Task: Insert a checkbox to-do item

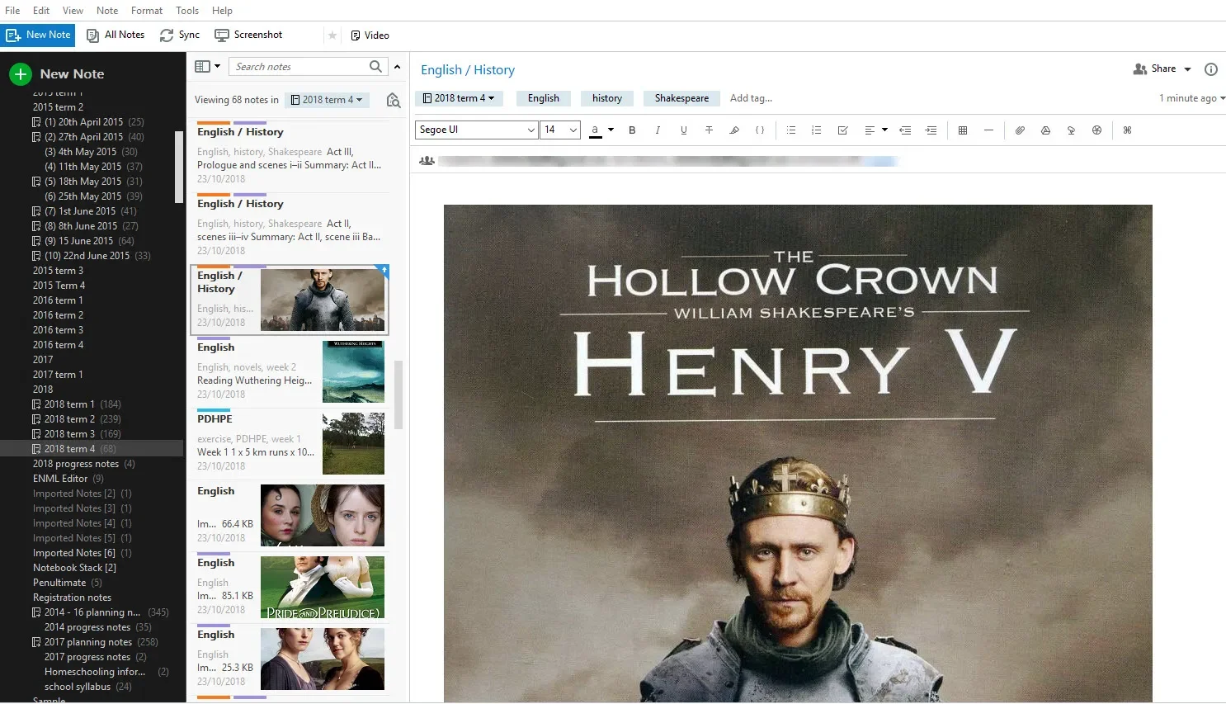Action: coord(842,130)
